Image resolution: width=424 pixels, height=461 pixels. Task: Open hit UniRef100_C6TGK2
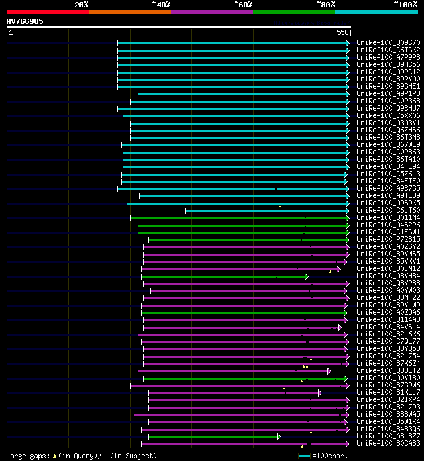pyautogui.click(x=388, y=50)
